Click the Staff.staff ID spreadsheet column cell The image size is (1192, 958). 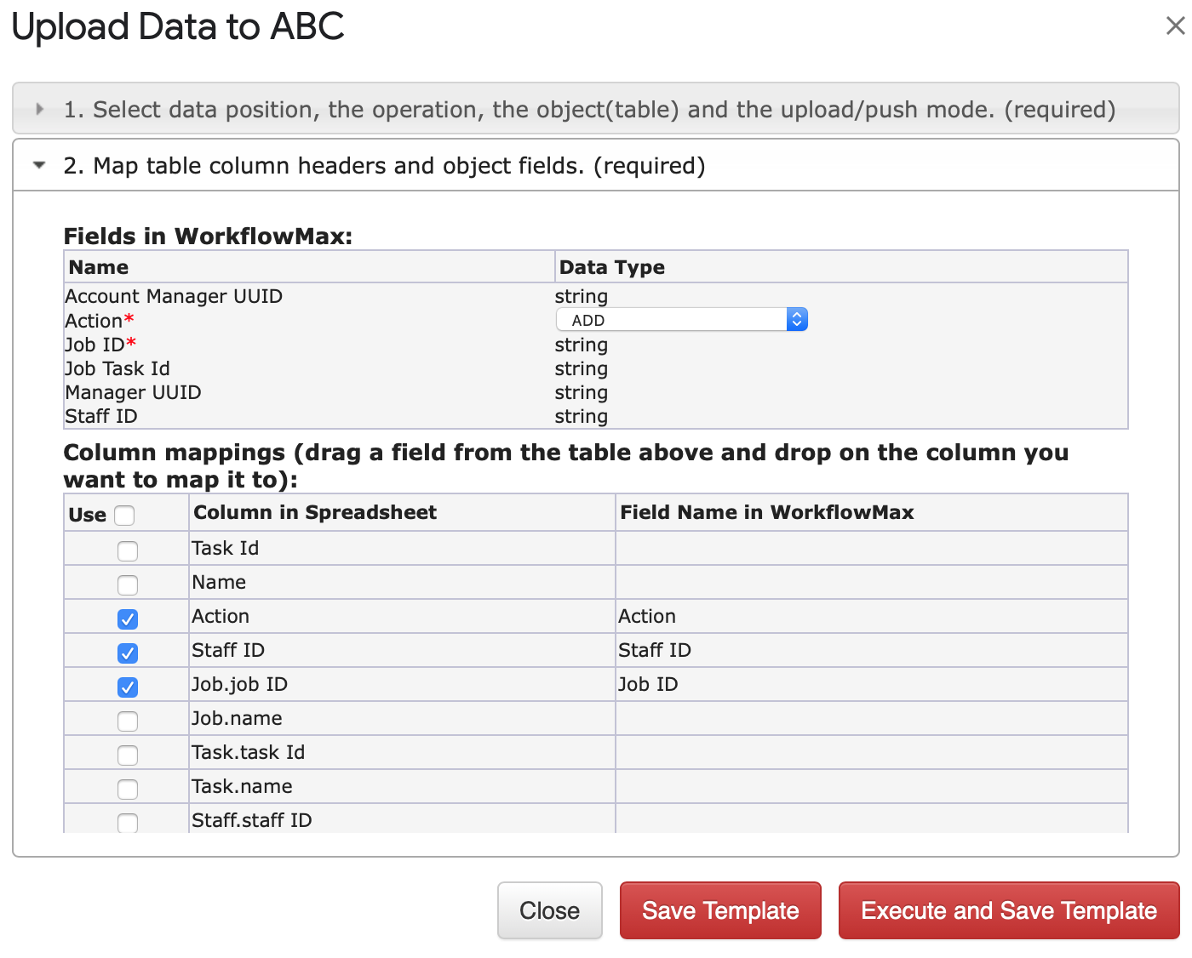tap(402, 818)
